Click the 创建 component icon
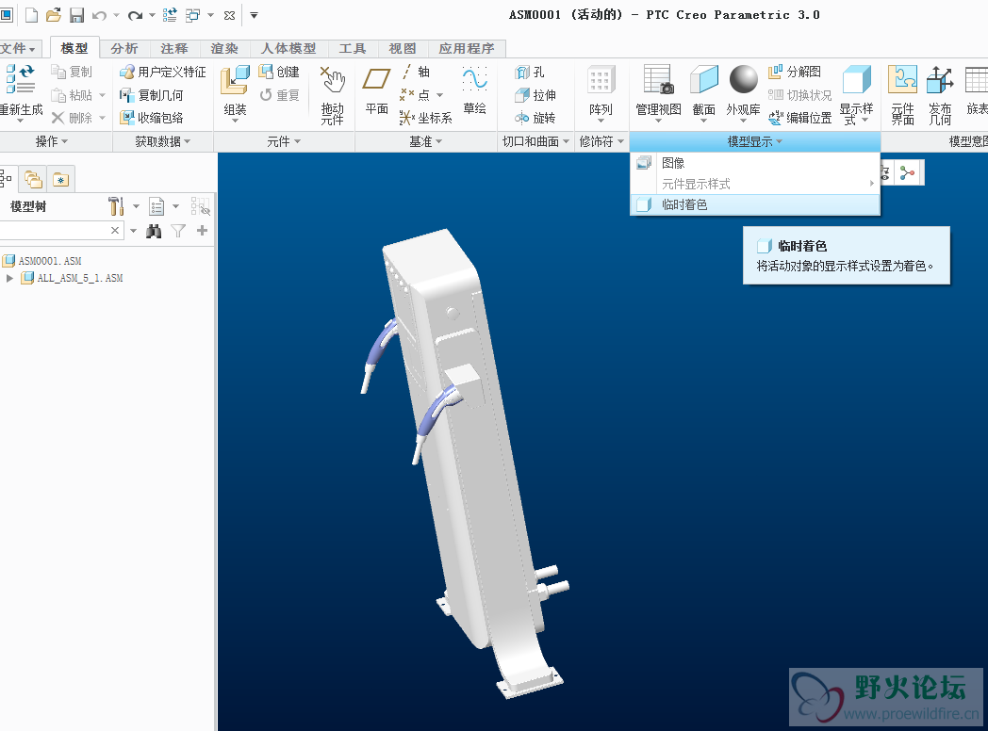988x731 pixels. [x=279, y=72]
